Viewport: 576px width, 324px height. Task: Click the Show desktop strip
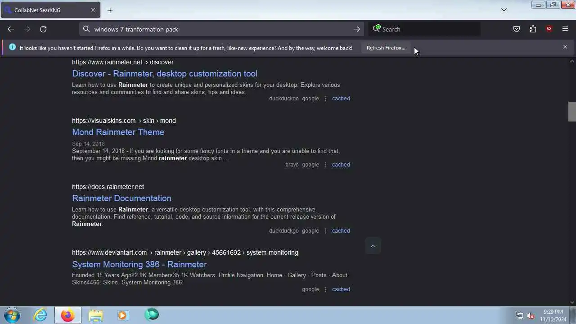[x=573, y=315]
